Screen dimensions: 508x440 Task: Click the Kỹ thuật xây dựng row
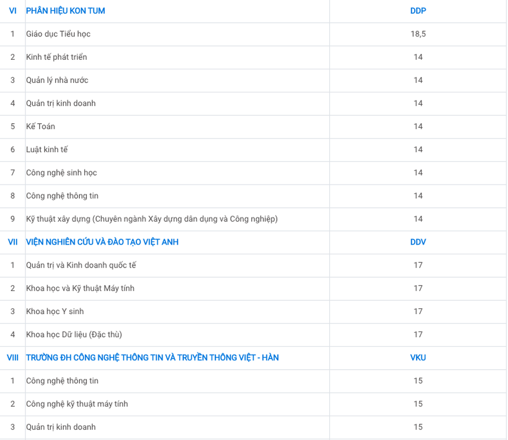click(x=152, y=218)
